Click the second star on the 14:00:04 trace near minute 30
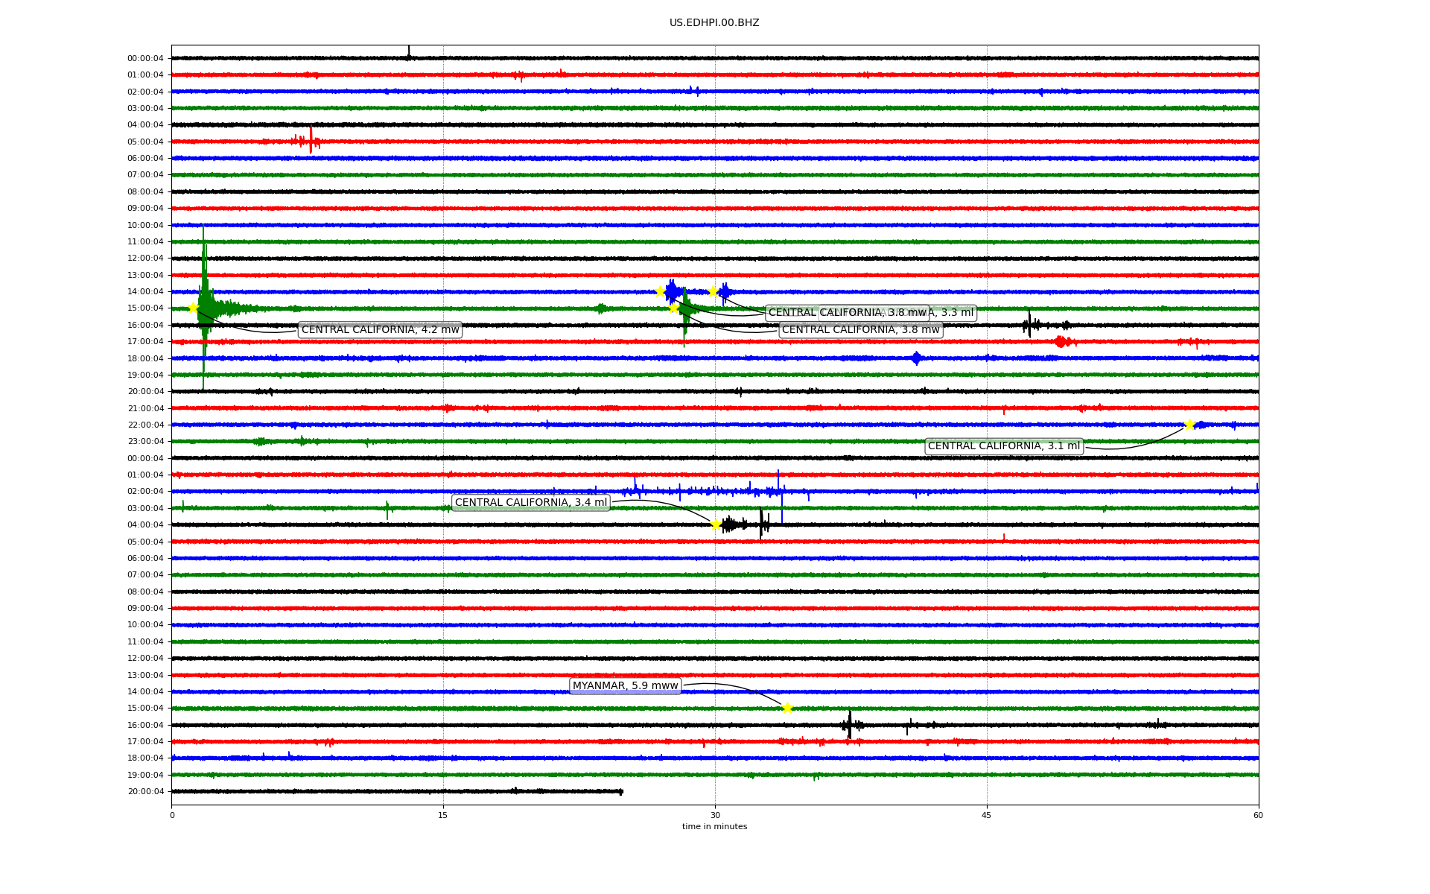 click(x=713, y=291)
